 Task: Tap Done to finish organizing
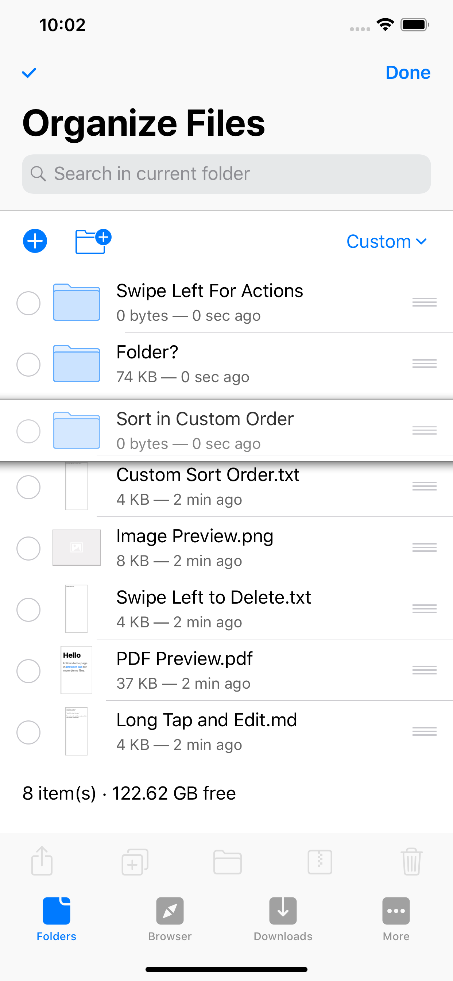[x=408, y=72]
